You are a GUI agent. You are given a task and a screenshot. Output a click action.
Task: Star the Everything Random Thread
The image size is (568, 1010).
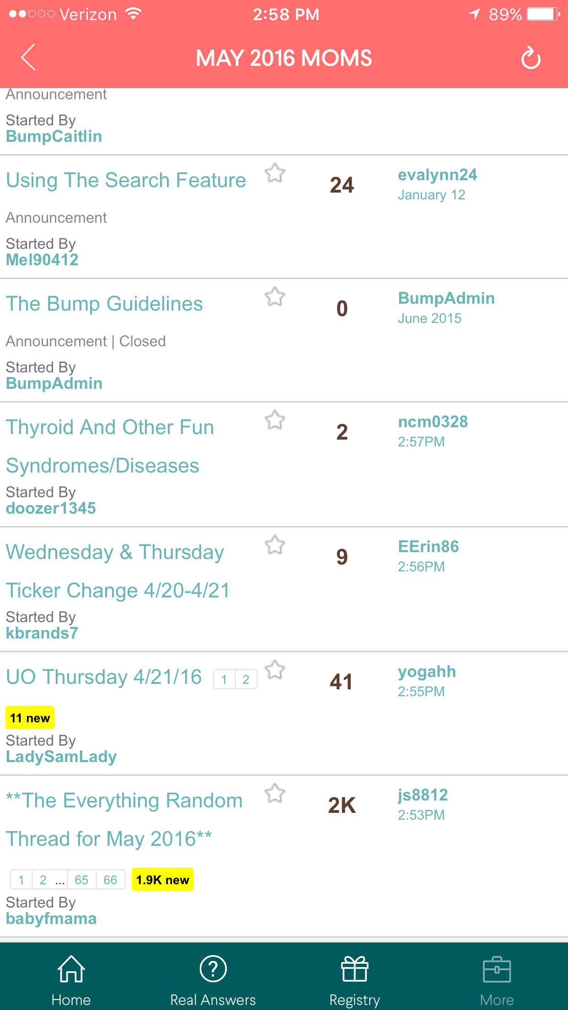pyautogui.click(x=275, y=794)
